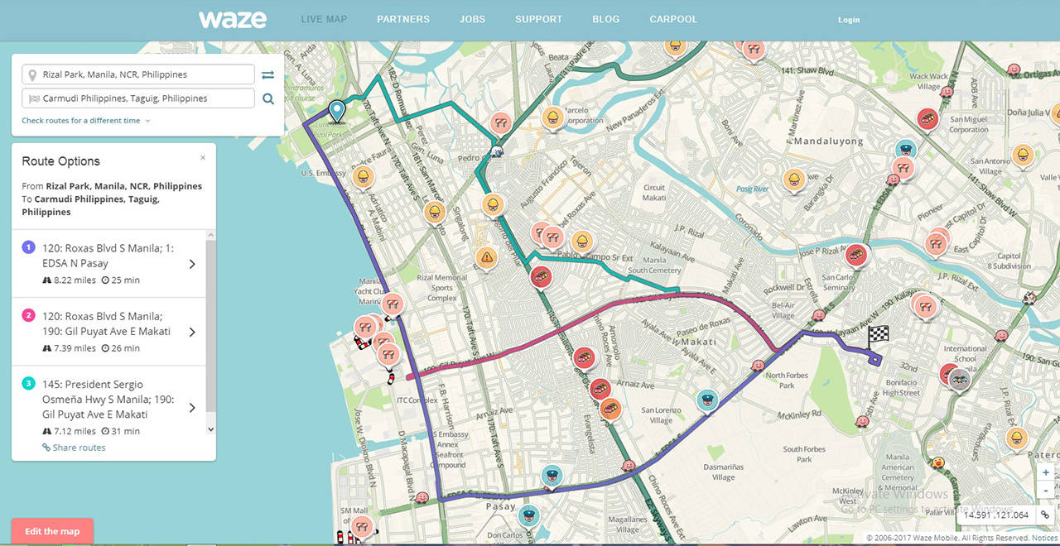Viewport: 1060px width, 546px height.
Task: Open the PARTNERS menu item
Action: pyautogui.click(x=403, y=19)
